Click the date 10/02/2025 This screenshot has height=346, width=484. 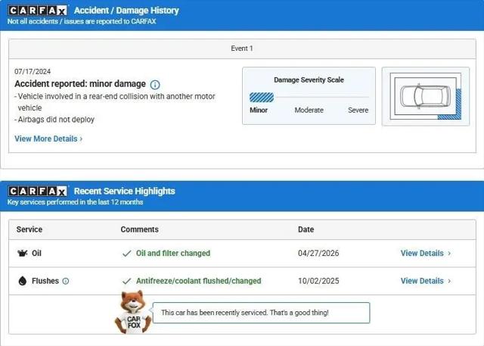pos(318,281)
